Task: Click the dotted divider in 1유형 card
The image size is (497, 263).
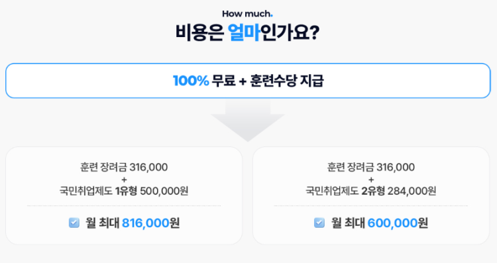Action: point(124,205)
